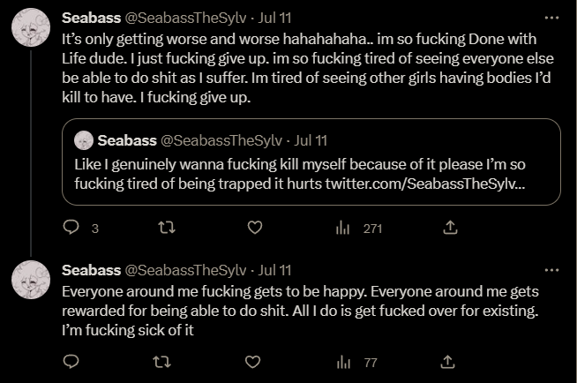Share the first tweet via share icon

click(x=449, y=229)
